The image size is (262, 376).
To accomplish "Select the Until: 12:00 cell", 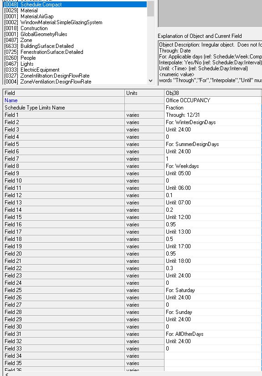I will 213,217.
